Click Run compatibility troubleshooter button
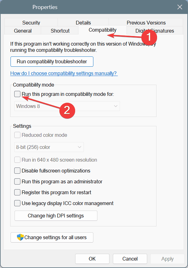The image size is (188, 268). [52, 61]
